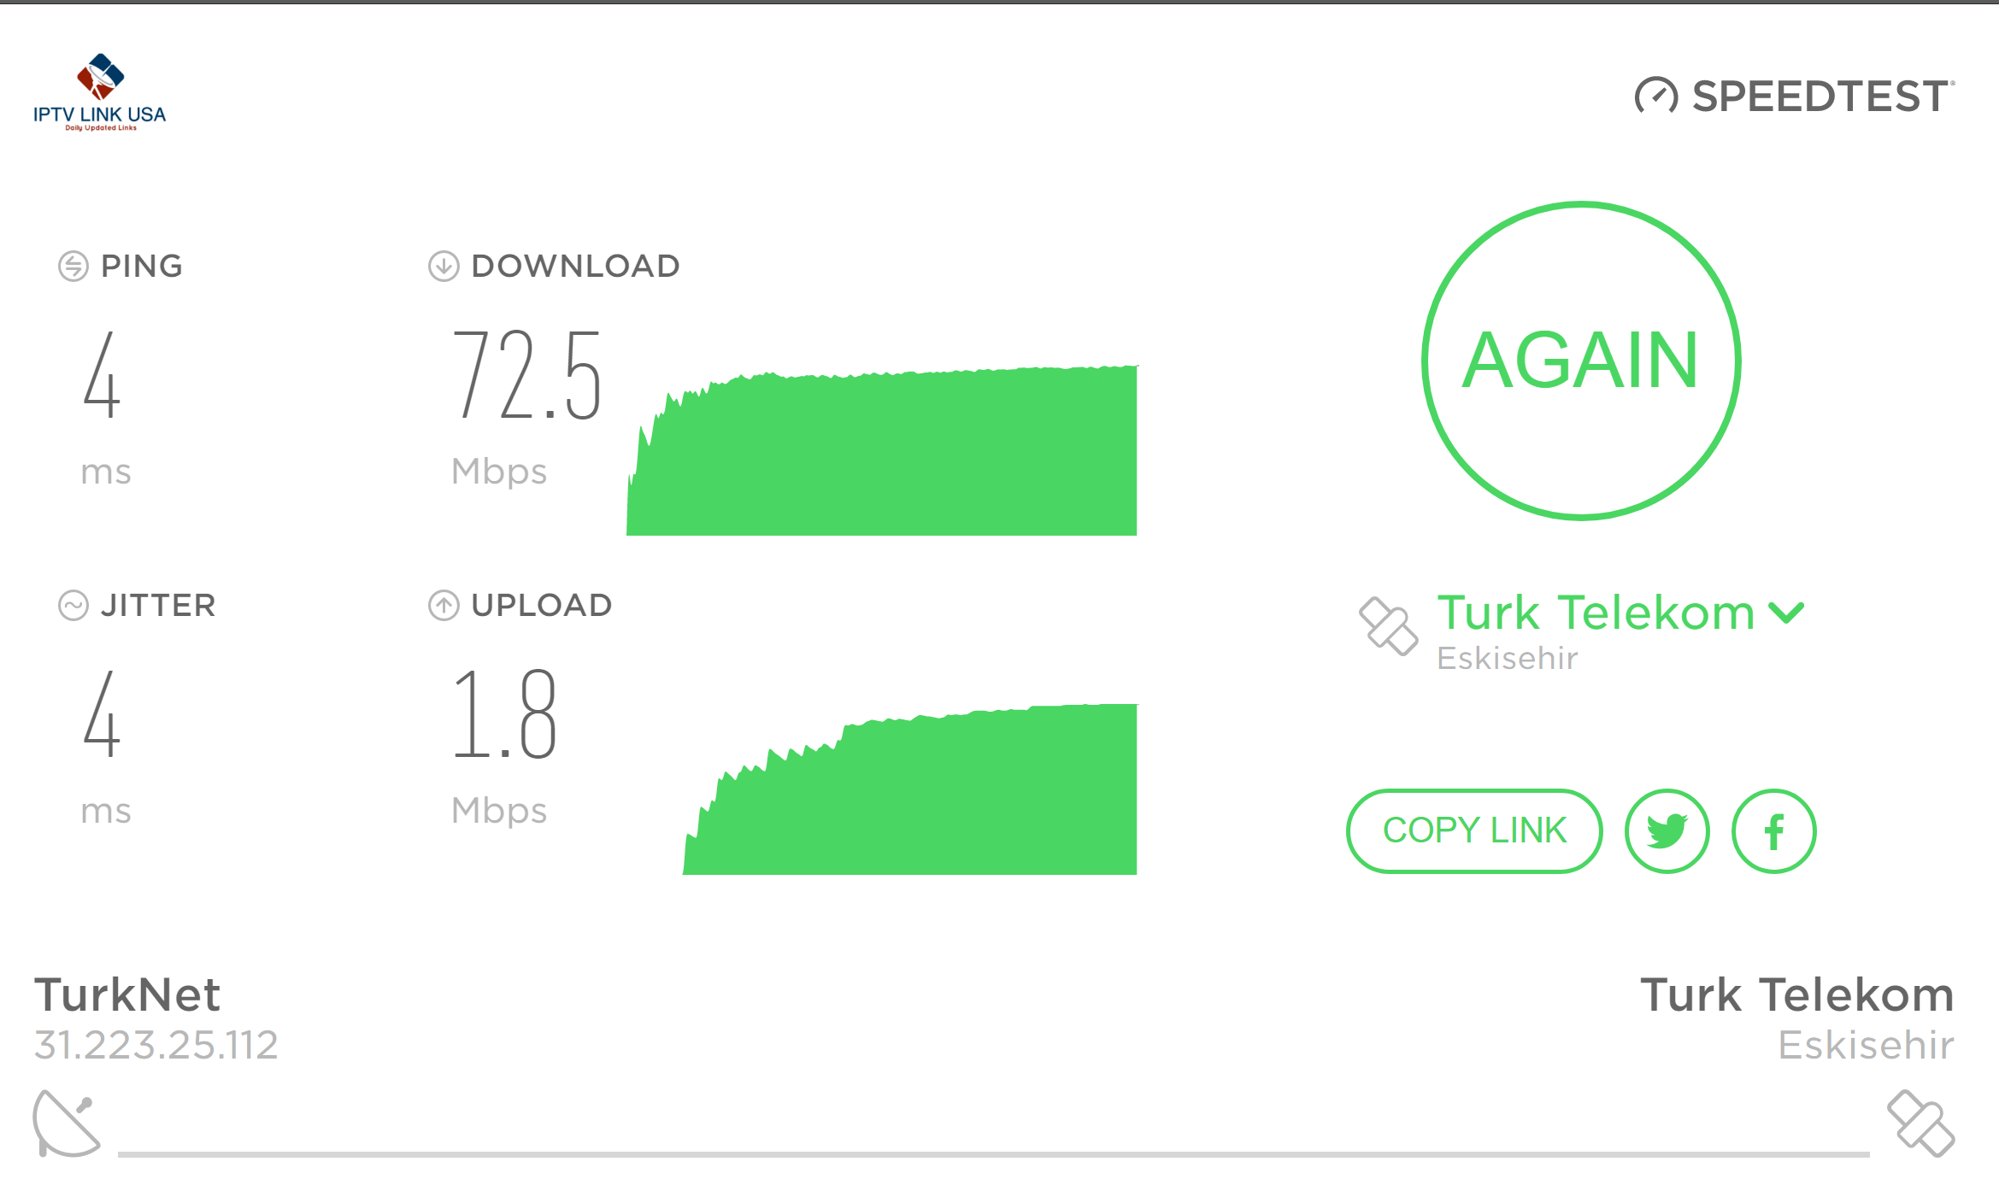Click the TurkNet provider name
1999x1185 pixels.
coord(127,994)
